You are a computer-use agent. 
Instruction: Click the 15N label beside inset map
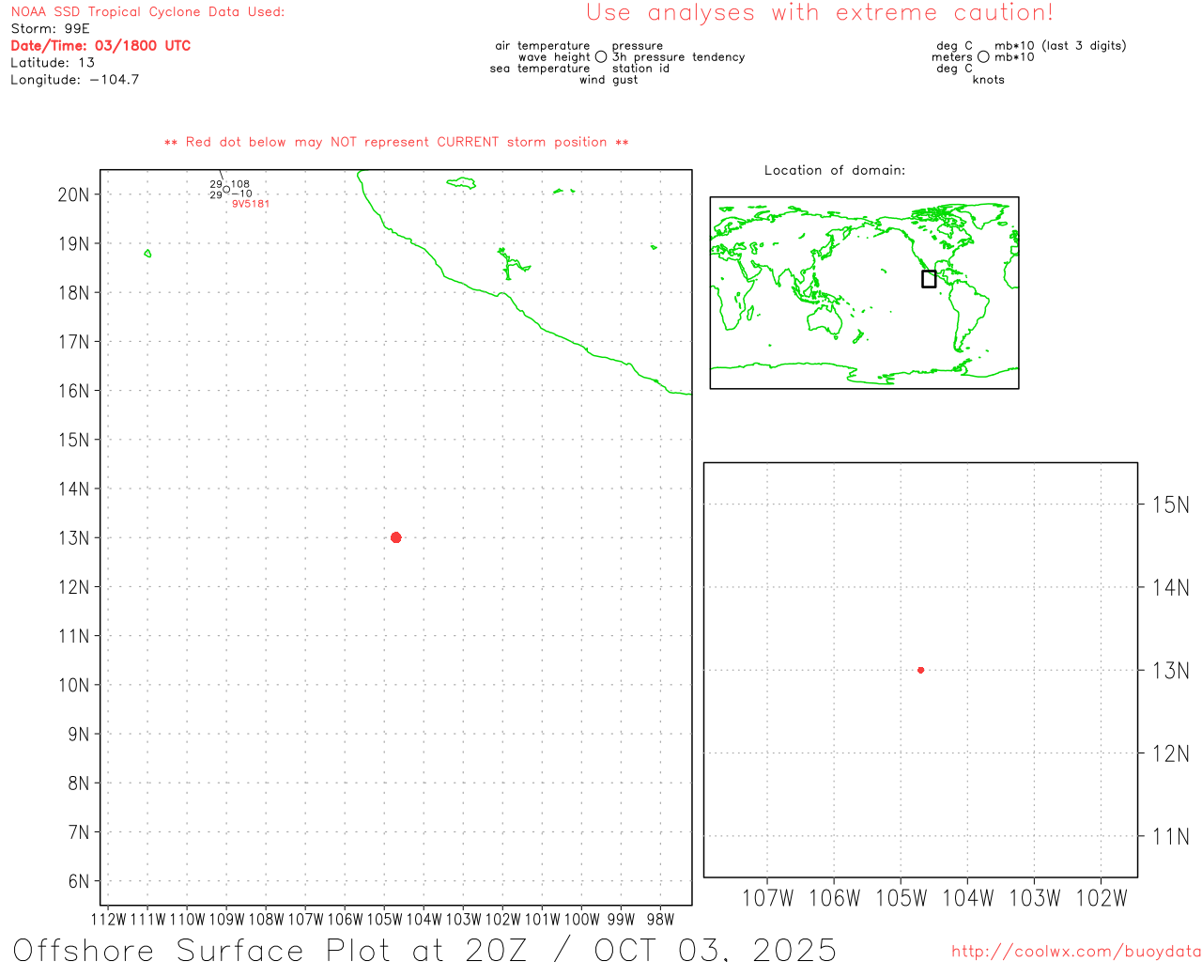(1170, 504)
